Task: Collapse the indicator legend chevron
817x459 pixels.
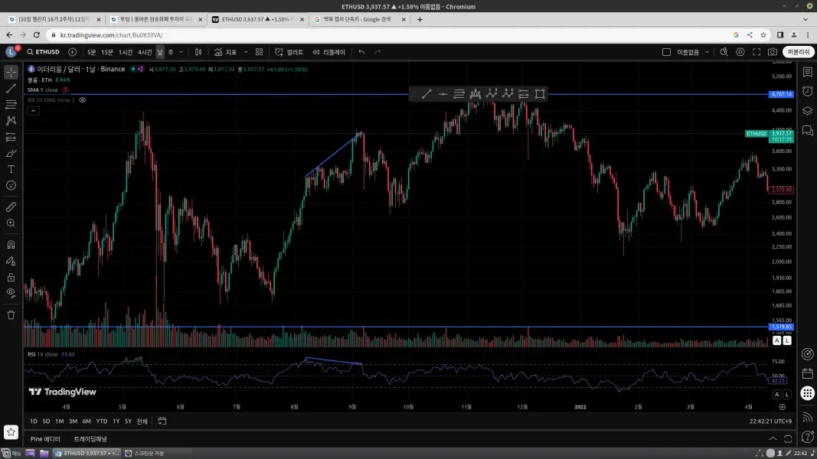Action: click(33, 111)
